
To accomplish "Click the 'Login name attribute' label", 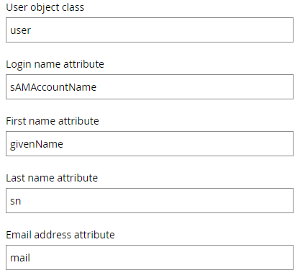I will [55, 64].
